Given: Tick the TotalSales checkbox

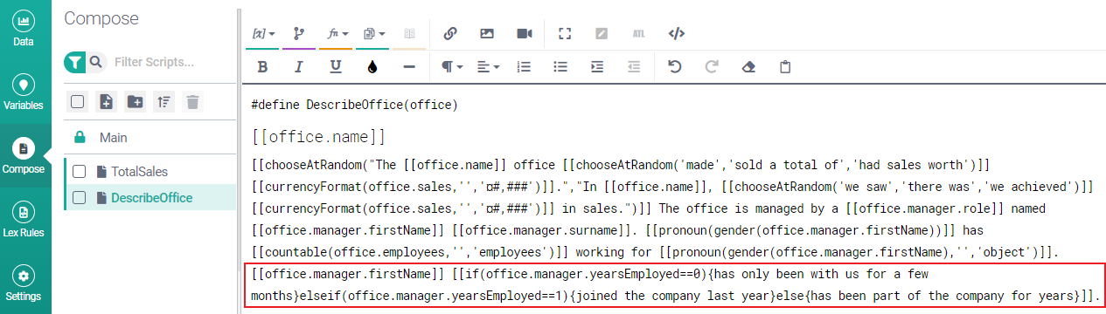Looking at the screenshot, I should [x=79, y=171].
